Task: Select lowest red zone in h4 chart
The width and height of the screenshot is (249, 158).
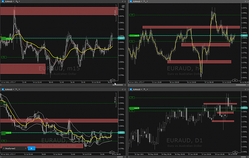Action: click(199, 62)
